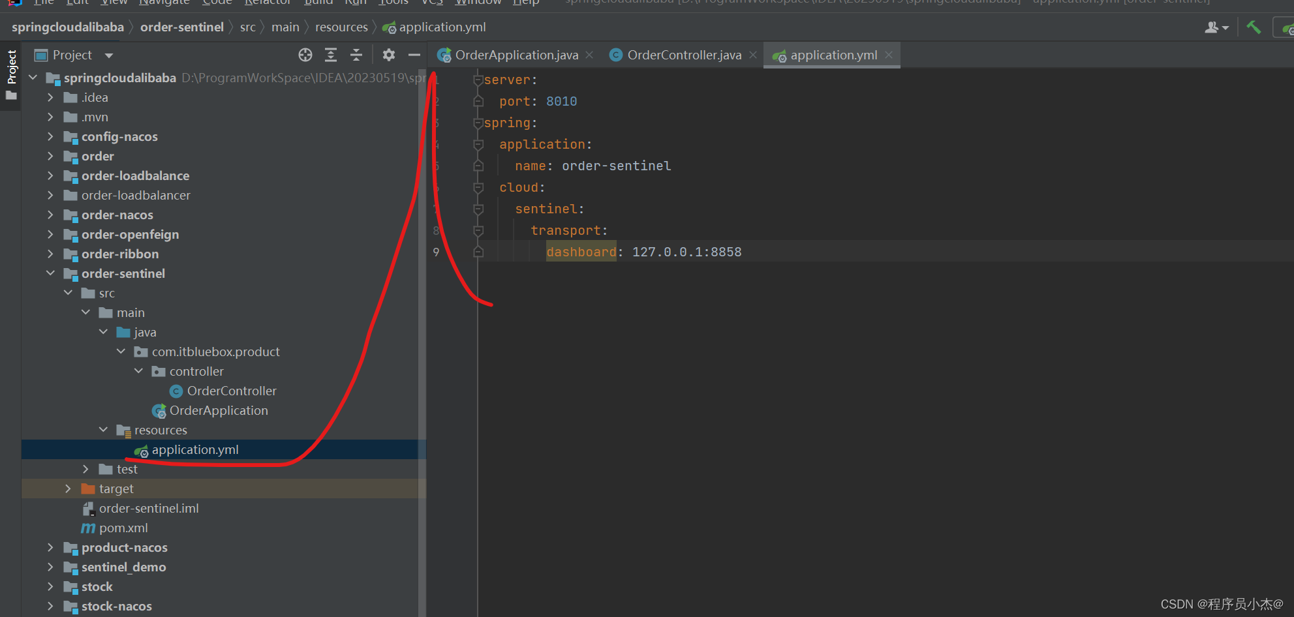Image resolution: width=1294 pixels, height=617 pixels.
Task: Fold the server block gutter marker
Action: point(478,80)
